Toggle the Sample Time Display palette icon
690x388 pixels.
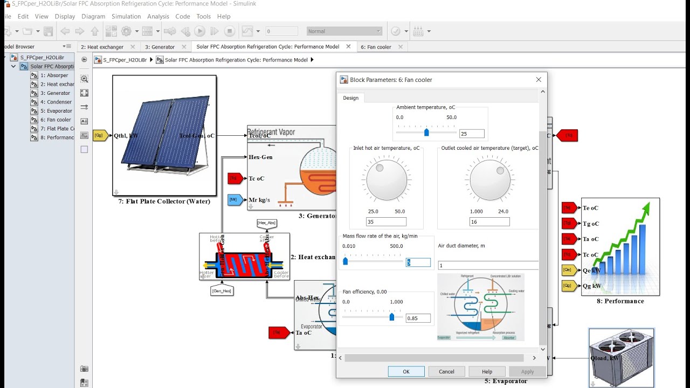point(84,107)
